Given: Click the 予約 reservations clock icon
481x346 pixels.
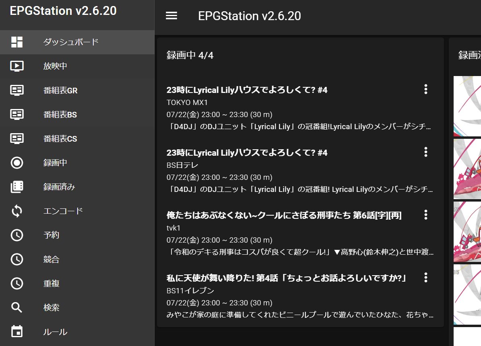Looking at the screenshot, I should coord(16,235).
